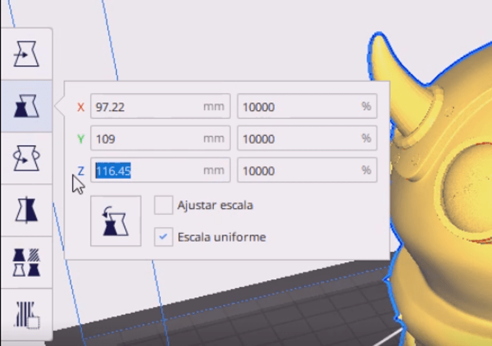Enable the Ajustar escala checkbox

pos(163,205)
